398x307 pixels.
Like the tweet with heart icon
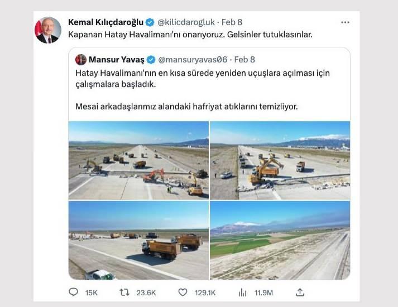[x=183, y=293]
